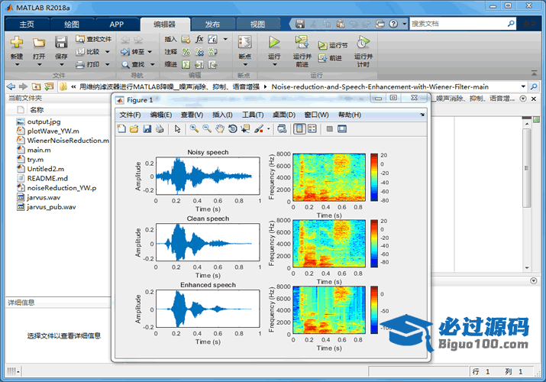Image resolution: width=546 pixels, height=382 pixels.
Task: Click Run Section (运行节) button
Action: [332, 45]
